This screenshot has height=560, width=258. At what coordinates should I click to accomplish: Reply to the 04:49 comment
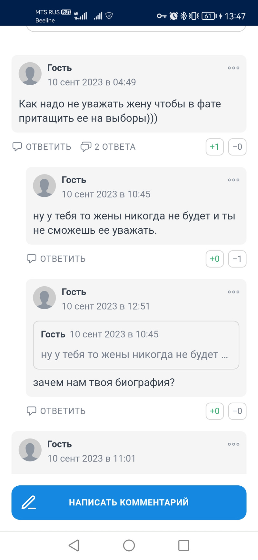point(42,147)
